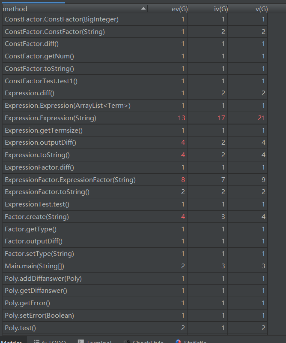Screen dimensions: 286x343
Task: Sort by the v(G) column header
Action: click(261, 9)
